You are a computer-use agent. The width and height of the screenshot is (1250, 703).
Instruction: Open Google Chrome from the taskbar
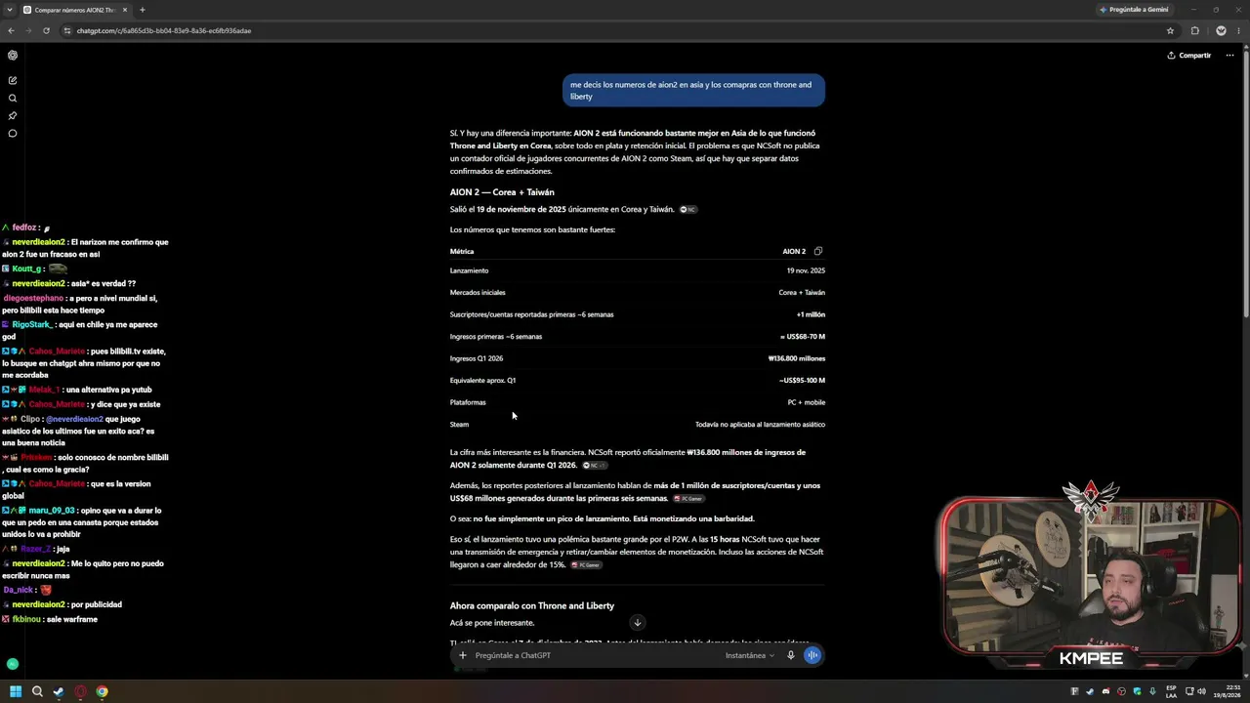click(102, 691)
